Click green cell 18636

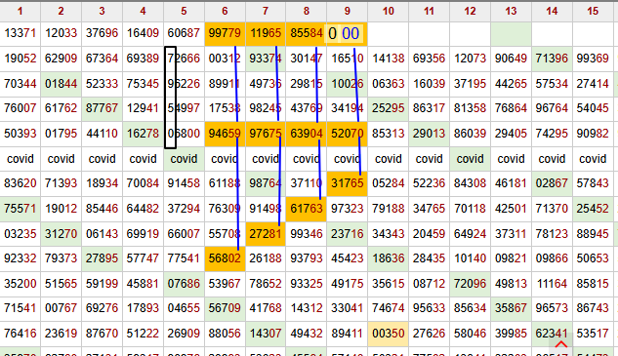click(389, 258)
